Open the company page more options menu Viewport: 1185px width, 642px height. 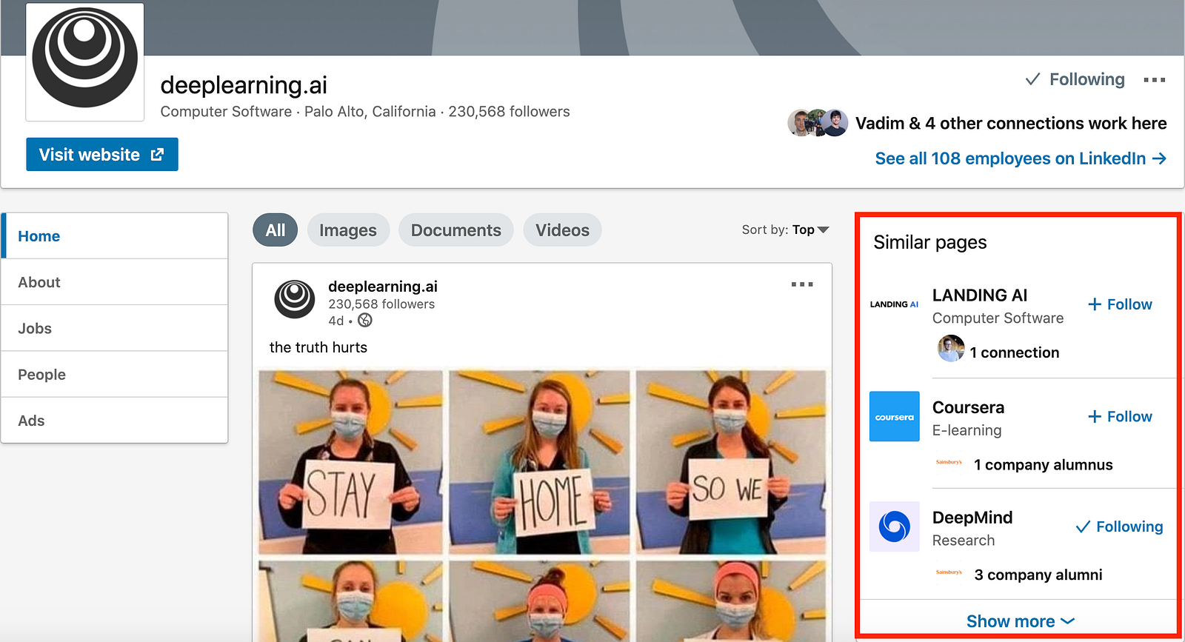[x=1154, y=80]
